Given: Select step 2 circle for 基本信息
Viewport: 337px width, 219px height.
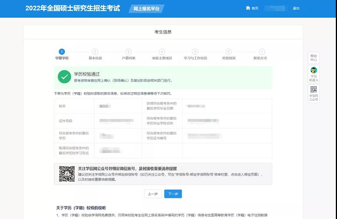Looking at the screenshot, I should [x=95, y=52].
